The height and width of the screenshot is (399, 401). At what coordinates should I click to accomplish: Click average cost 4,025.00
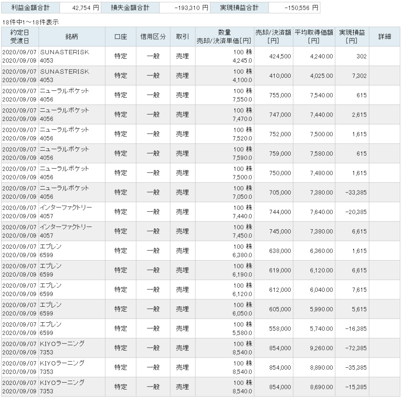point(322,75)
